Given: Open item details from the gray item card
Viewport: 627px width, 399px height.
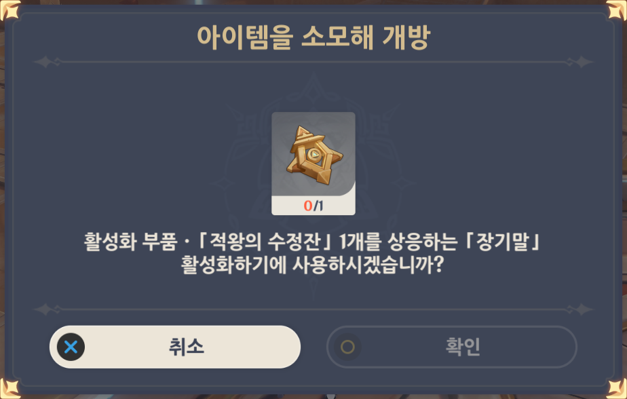Looking at the screenshot, I should 313,164.
